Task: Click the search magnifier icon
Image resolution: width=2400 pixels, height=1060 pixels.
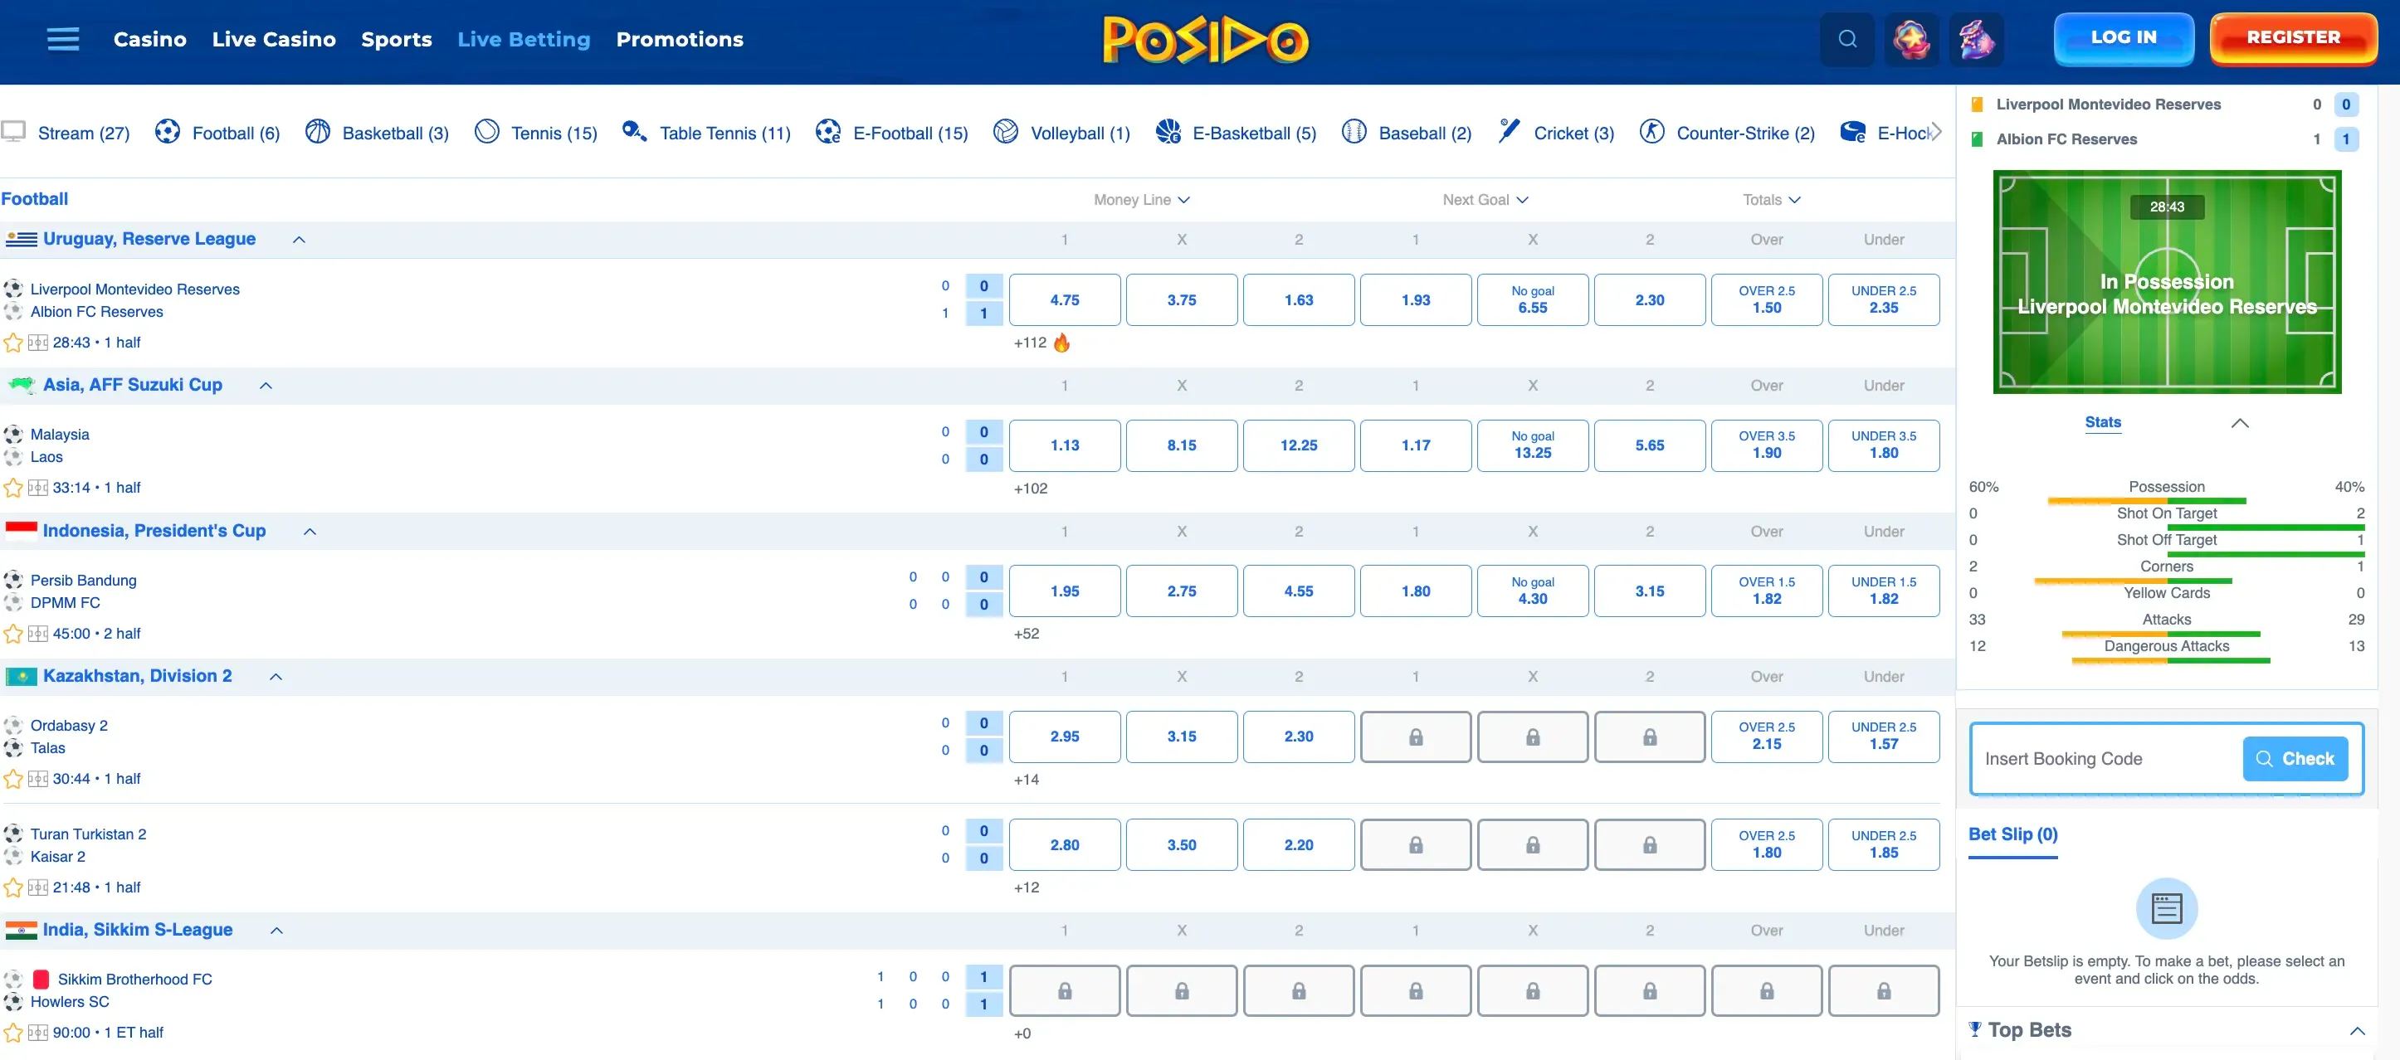Action: click(x=1846, y=39)
